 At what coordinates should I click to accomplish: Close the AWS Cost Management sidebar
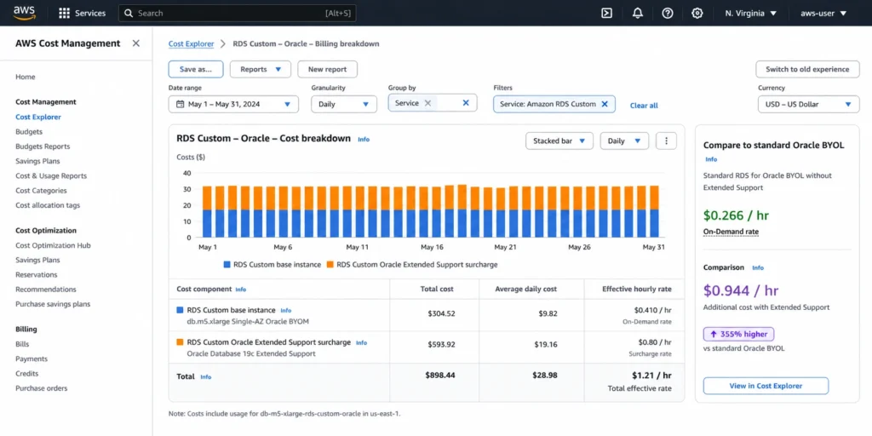135,43
